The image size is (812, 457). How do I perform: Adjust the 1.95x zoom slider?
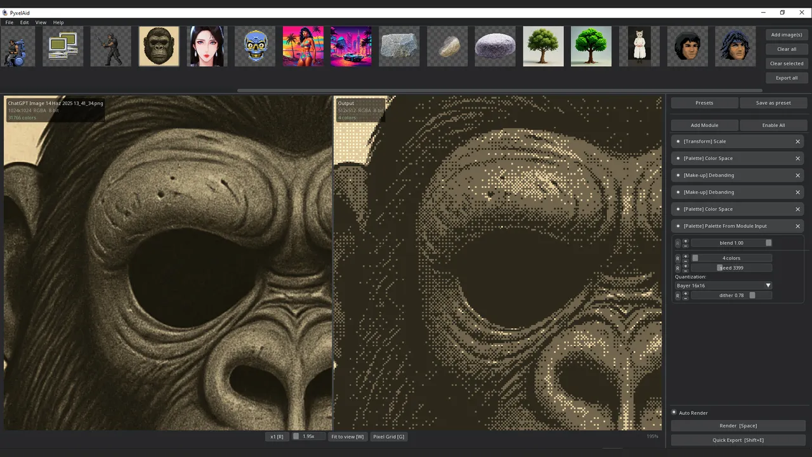[x=308, y=437]
